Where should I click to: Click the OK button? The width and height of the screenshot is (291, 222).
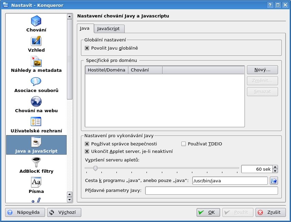[208, 212]
